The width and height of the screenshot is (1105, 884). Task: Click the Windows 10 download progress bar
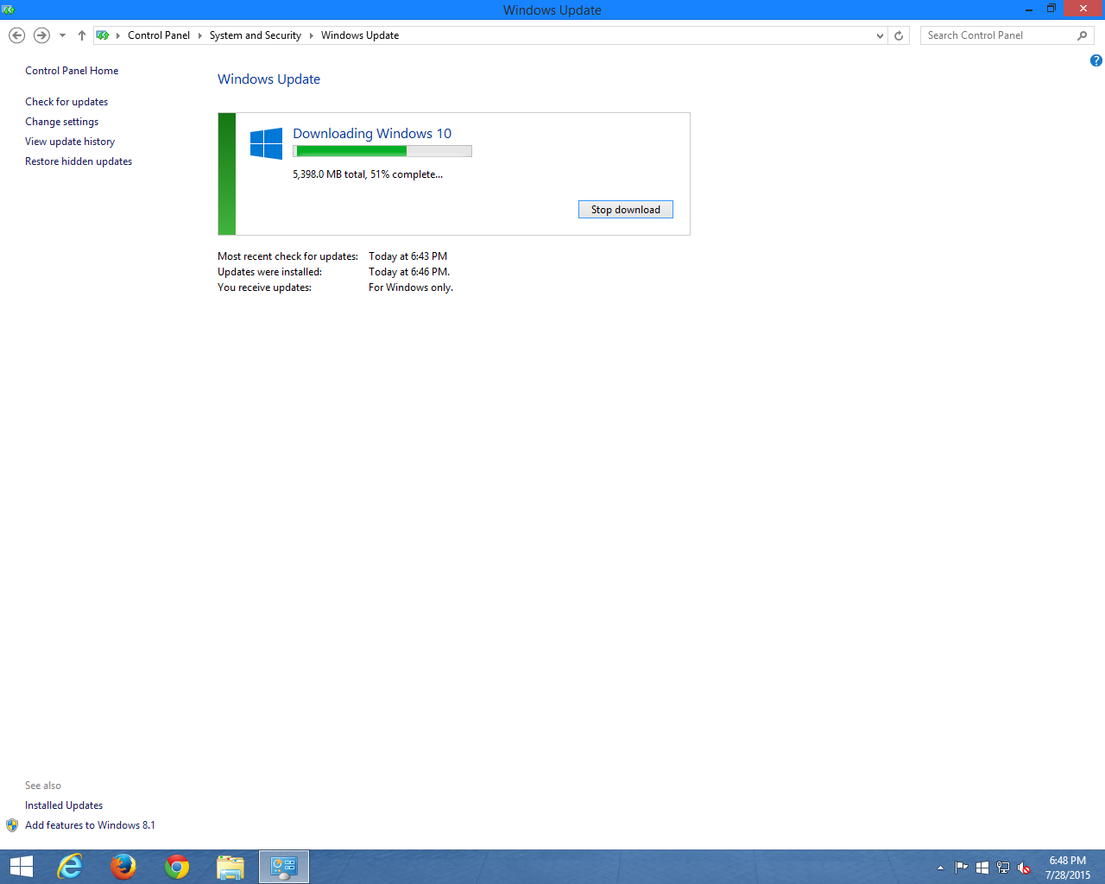point(382,151)
